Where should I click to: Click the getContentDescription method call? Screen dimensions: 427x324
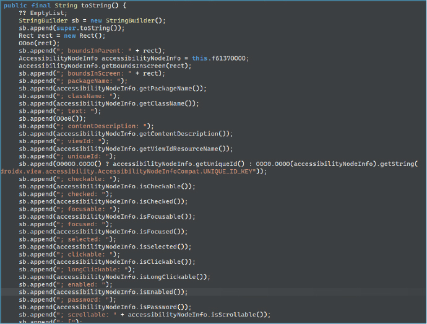click(x=188, y=134)
